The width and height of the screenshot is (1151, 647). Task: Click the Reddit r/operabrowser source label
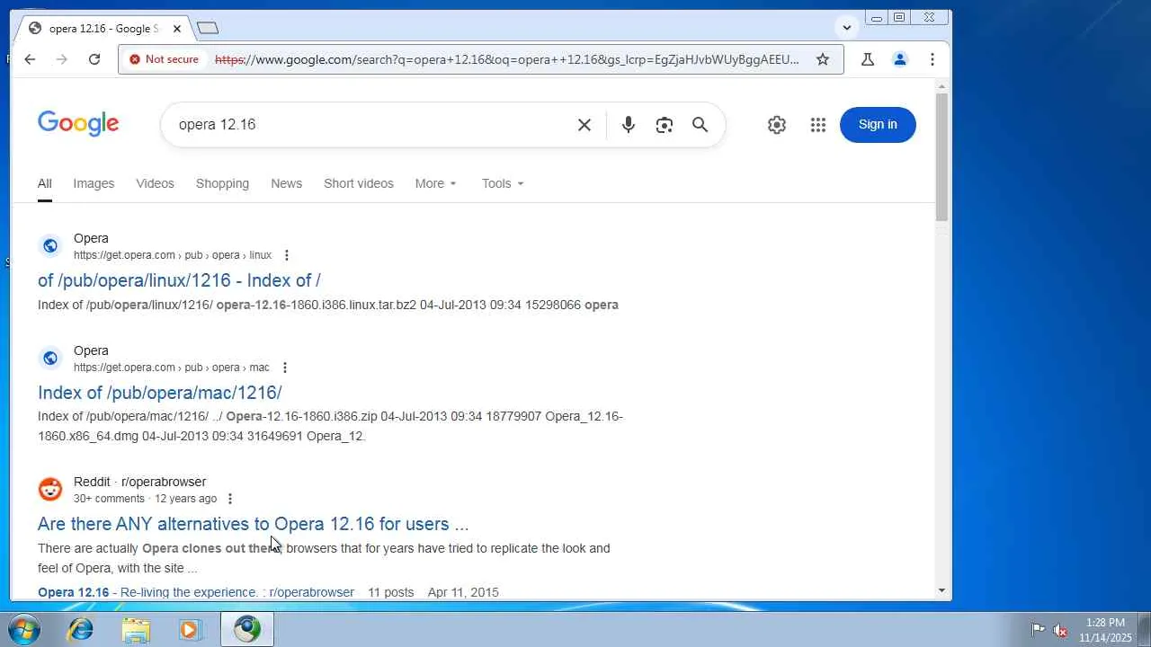[139, 482]
